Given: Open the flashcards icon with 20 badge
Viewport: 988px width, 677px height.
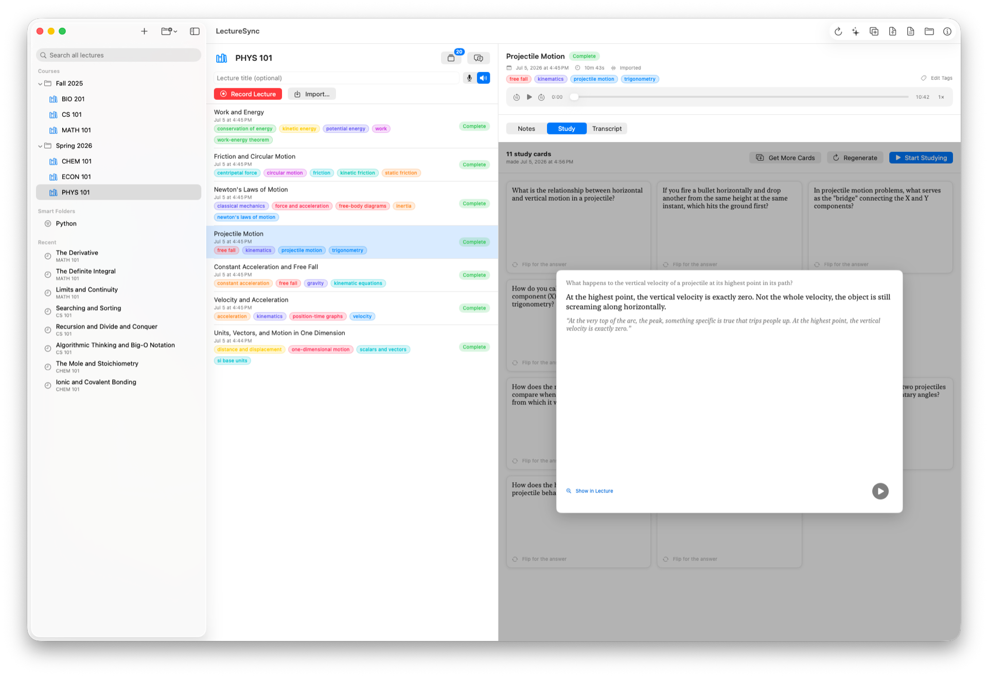Looking at the screenshot, I should [x=451, y=58].
